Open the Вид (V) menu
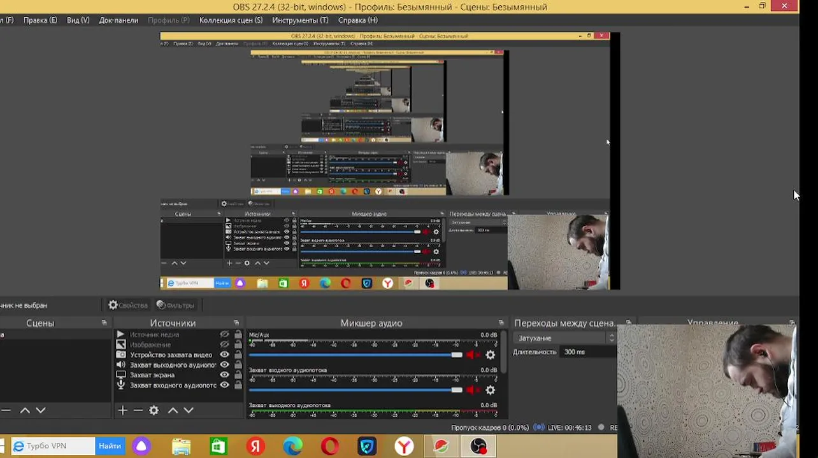 [x=78, y=20]
